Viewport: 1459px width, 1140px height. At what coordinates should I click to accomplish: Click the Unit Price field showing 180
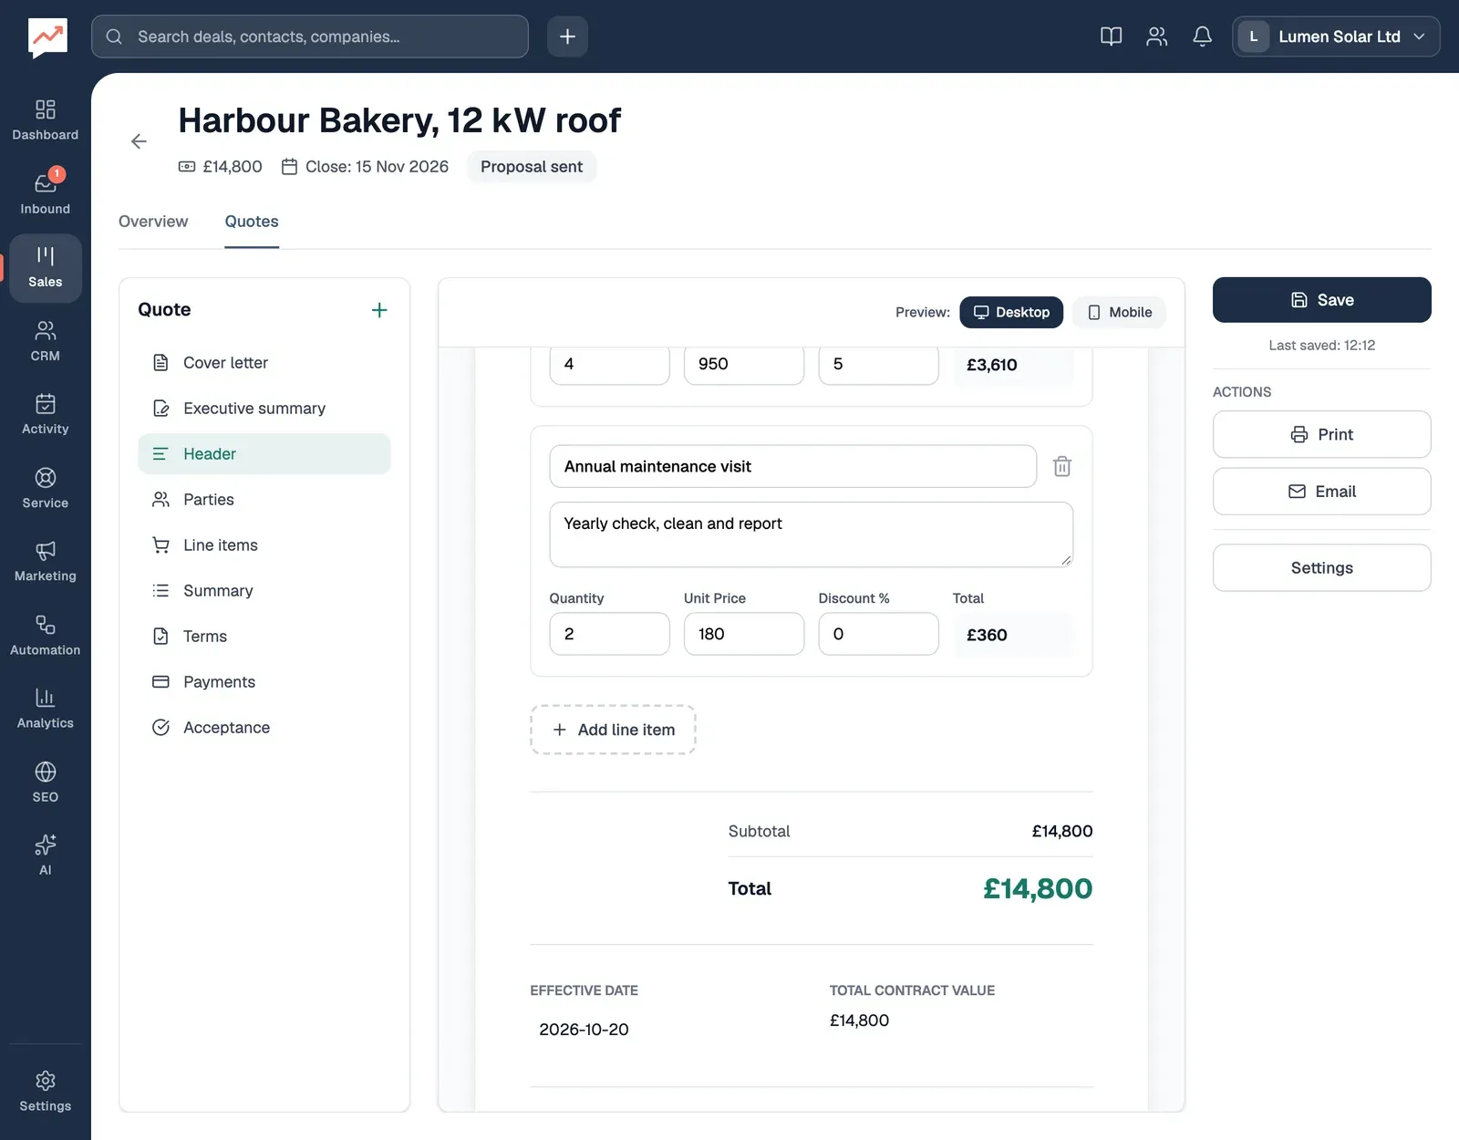coord(744,634)
